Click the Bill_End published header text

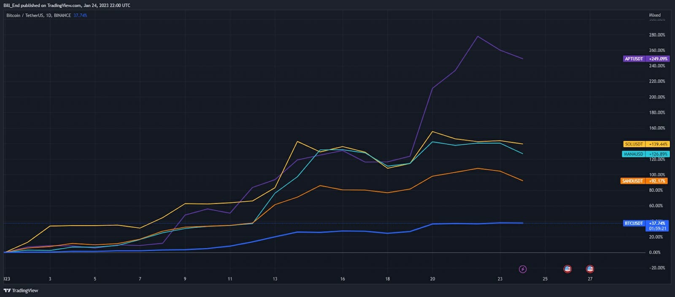(x=67, y=5)
